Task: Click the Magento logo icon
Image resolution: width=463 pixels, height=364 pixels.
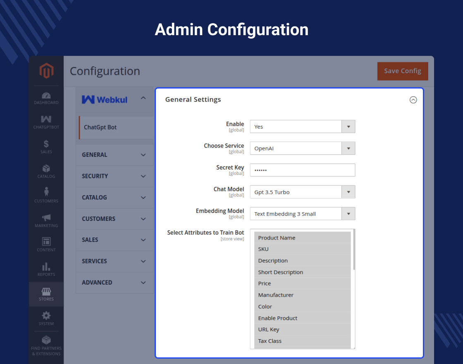Action: pos(46,71)
